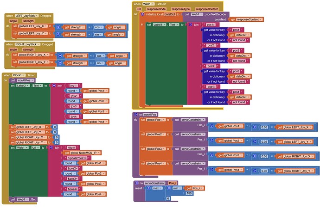The image size is (320, 208).
Task: Click gear icon on incrAllPos procedure definition
Action: tap(136, 115)
